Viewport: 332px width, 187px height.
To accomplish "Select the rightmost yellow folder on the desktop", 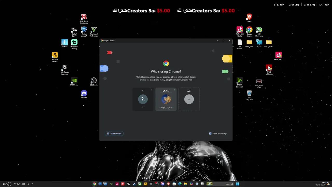I will coord(269,44).
